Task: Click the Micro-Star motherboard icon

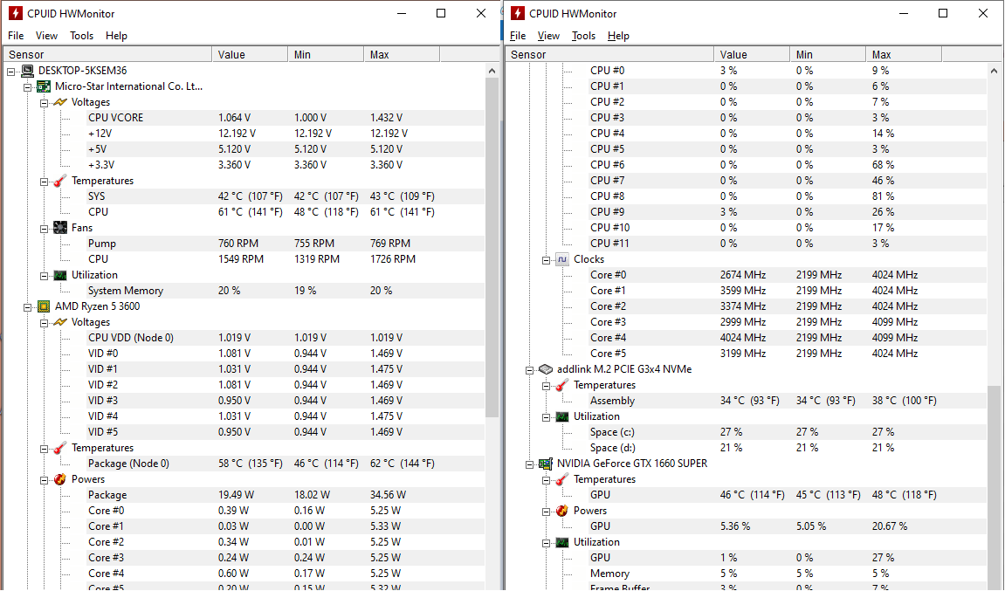Action: (x=44, y=86)
